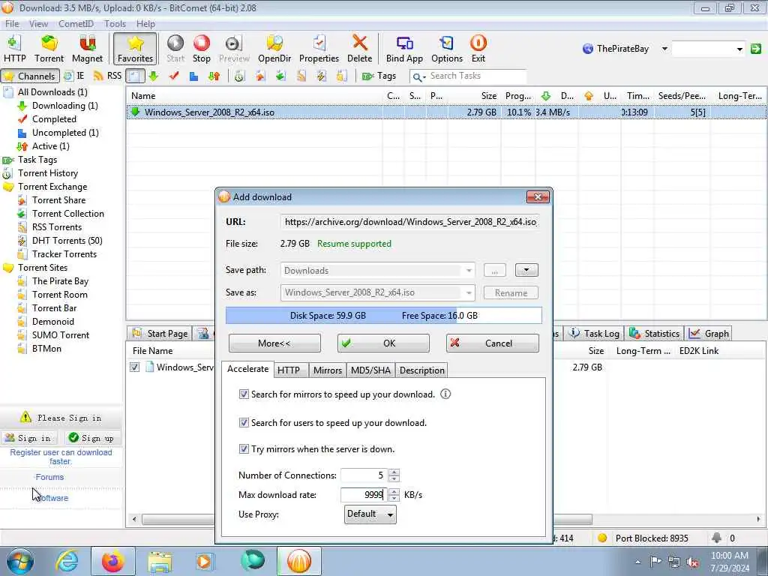Uncheck Search for mirrors to speed up download
This screenshot has height=576, width=768.
[244, 394]
